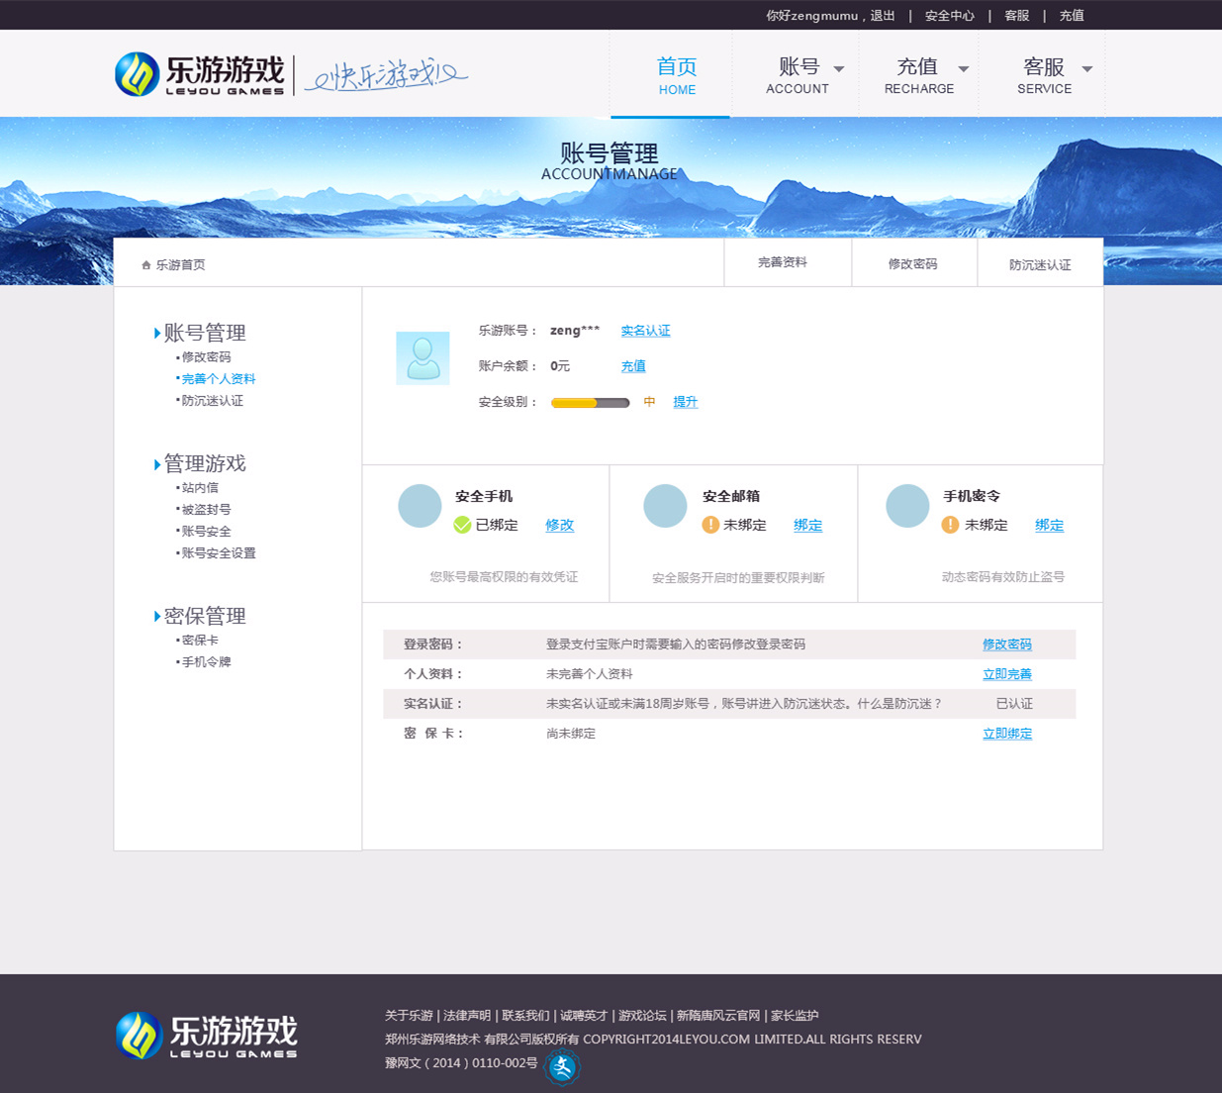The width and height of the screenshot is (1222, 1093).
Task: Click the round icon beside 安全手机
Action: point(420,506)
